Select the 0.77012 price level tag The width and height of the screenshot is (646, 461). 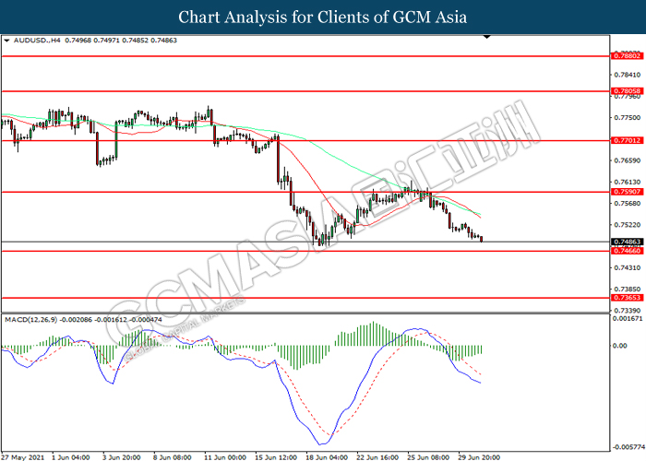point(626,141)
